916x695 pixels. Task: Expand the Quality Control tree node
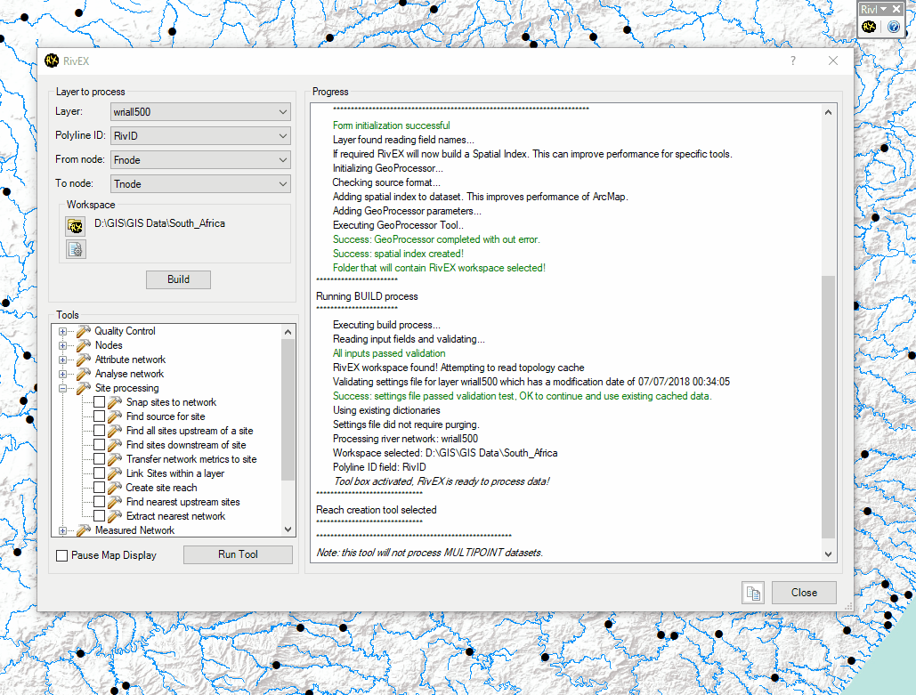click(x=62, y=331)
